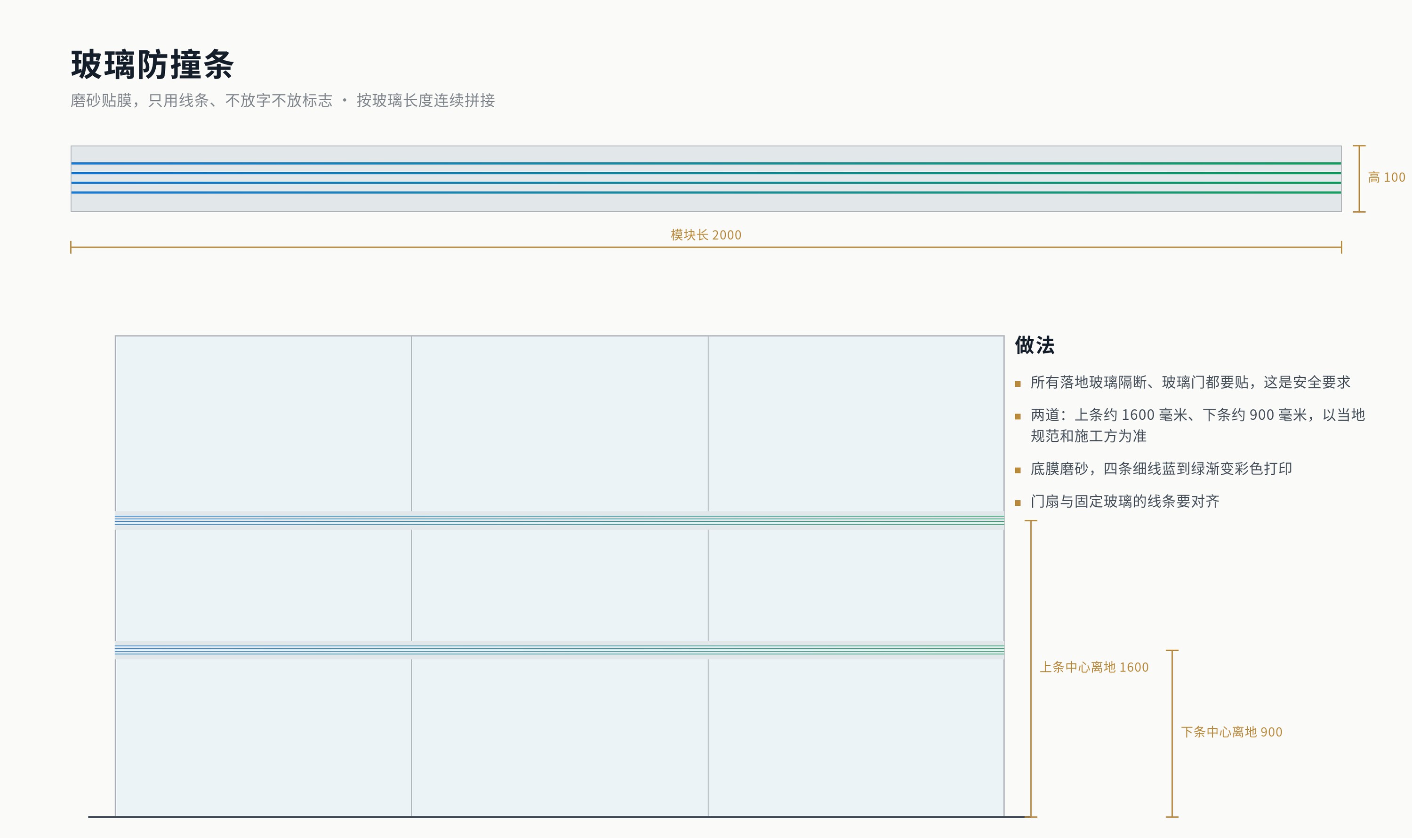This screenshot has width=1412, height=838.
Task: Click bullet text starting with 两道：上条约 1600 毫米
Action: pyautogui.click(x=1197, y=425)
